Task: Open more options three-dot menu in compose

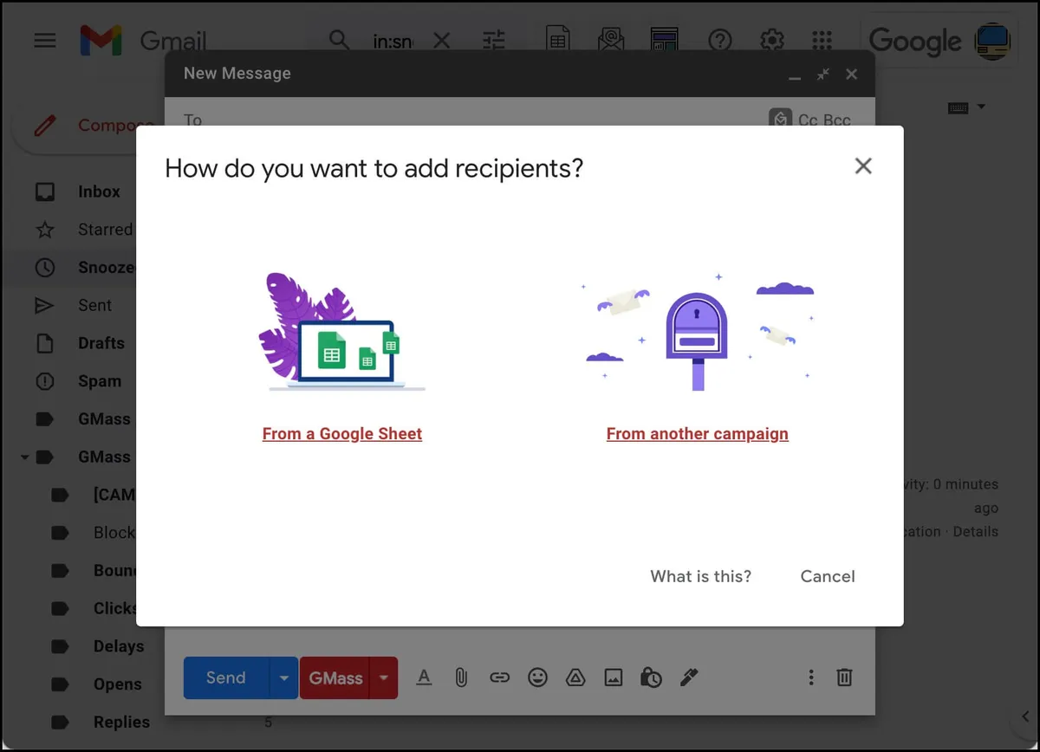Action: pyautogui.click(x=811, y=677)
